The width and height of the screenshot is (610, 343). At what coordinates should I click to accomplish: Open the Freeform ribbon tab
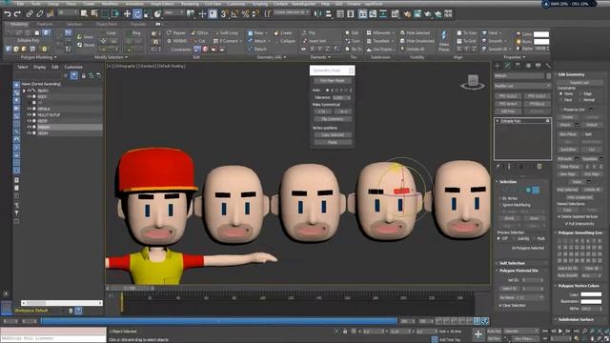[45, 24]
